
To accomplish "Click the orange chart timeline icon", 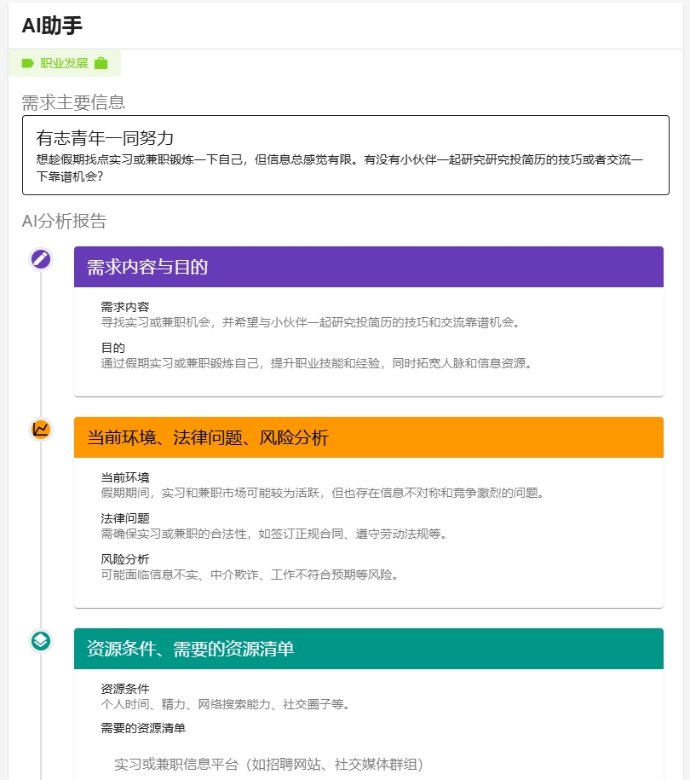I will click(41, 429).
